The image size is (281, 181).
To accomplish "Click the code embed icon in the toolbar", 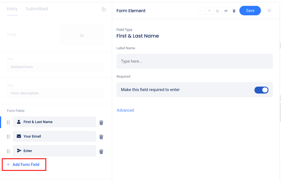I will (x=226, y=11).
